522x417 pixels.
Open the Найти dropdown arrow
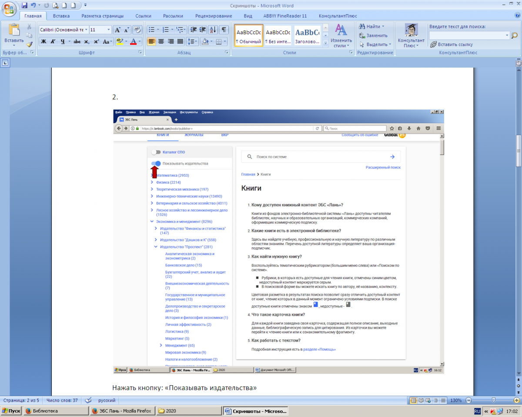[x=383, y=26]
